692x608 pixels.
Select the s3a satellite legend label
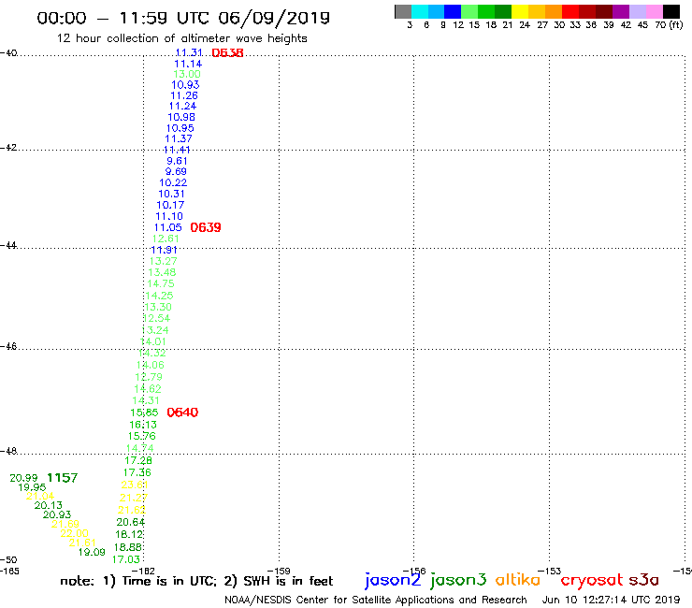pos(643,580)
